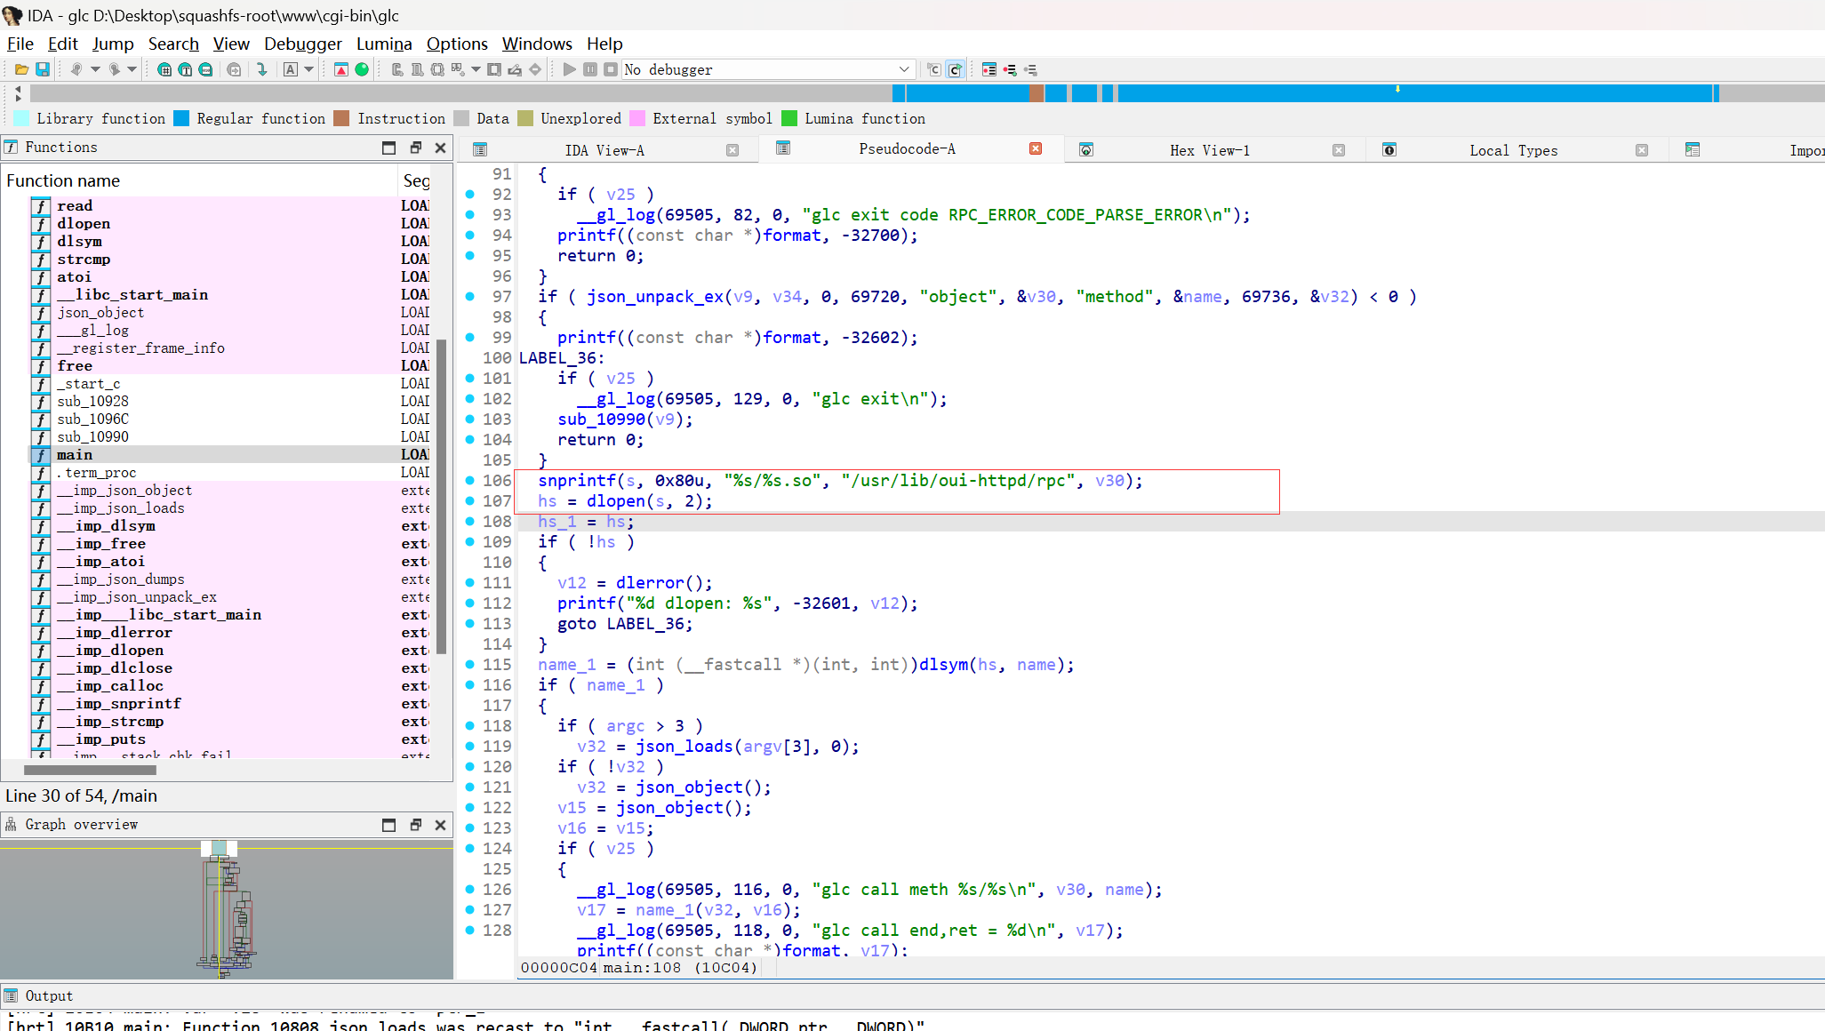Click the stop process button
The width and height of the screenshot is (1825, 1031).
coord(611,69)
